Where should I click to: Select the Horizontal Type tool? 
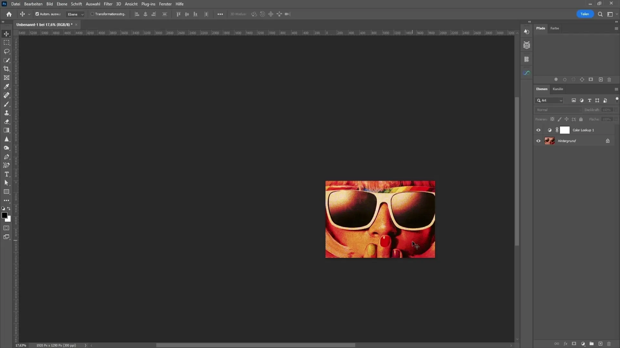pos(6,174)
